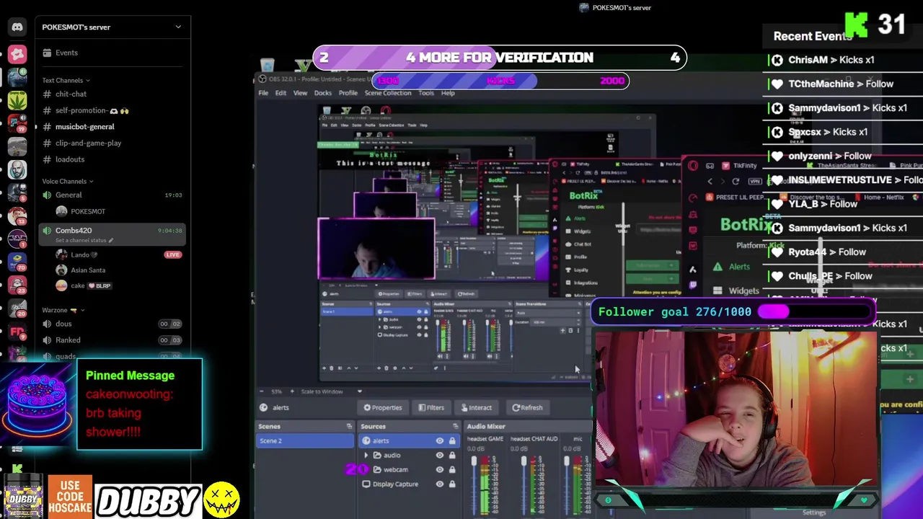Image resolution: width=923 pixels, height=519 pixels.
Task: Collapse the Voice Channels category
Action: pyautogui.click(x=67, y=181)
